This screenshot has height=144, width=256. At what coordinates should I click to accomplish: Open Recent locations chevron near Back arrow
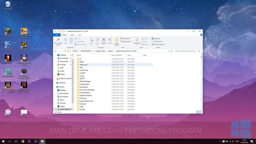click(x=62, y=51)
